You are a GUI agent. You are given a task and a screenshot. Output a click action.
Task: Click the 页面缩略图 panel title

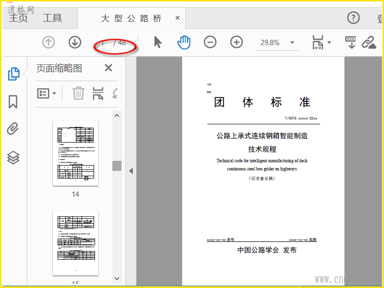[59, 68]
